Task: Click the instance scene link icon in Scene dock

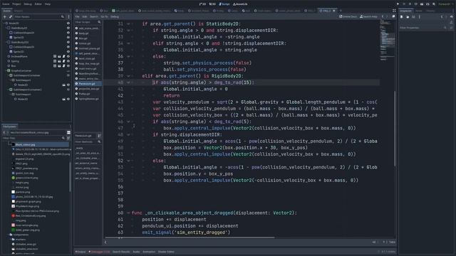Action: click(11, 17)
